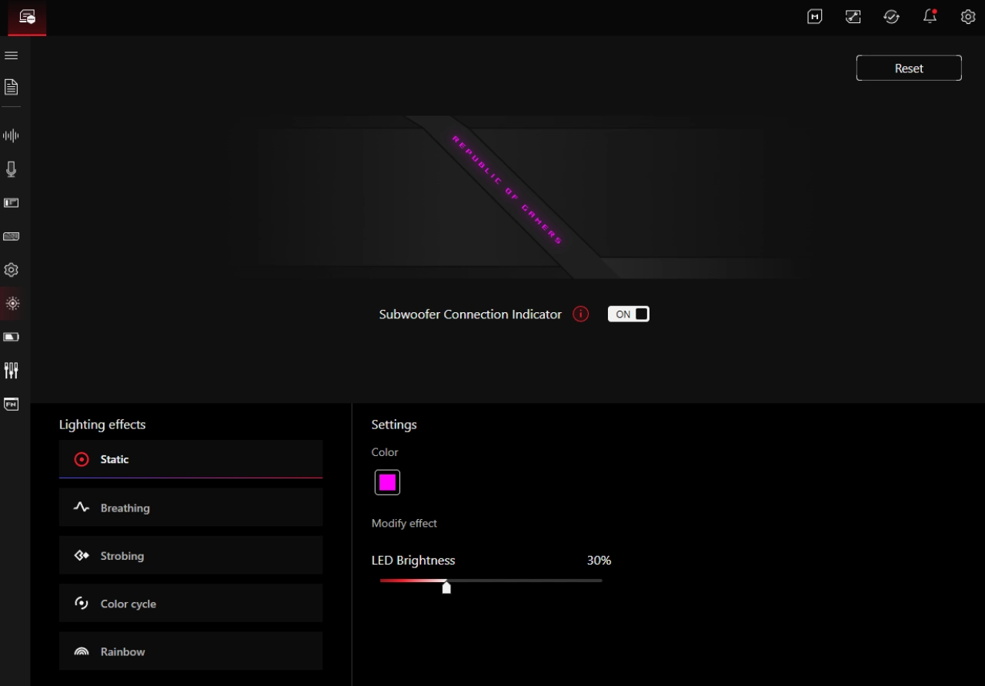Expand the hamburger navigation menu

coord(12,55)
